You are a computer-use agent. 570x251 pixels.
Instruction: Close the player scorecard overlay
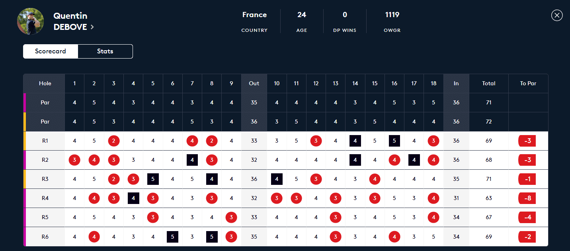(557, 15)
